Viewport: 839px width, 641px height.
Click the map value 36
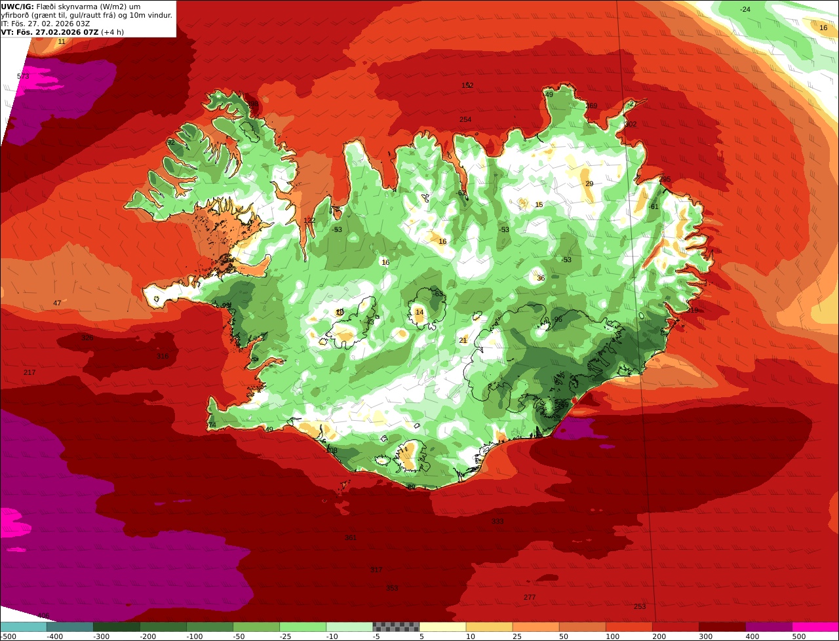point(541,278)
